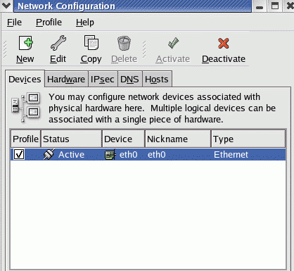Sort by the Profile column header
294x271 pixels.
[x=25, y=139]
